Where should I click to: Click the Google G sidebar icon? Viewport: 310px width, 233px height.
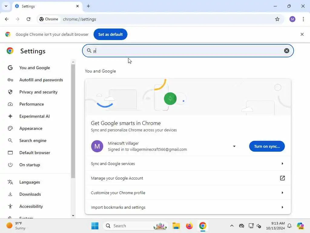pos(10,68)
